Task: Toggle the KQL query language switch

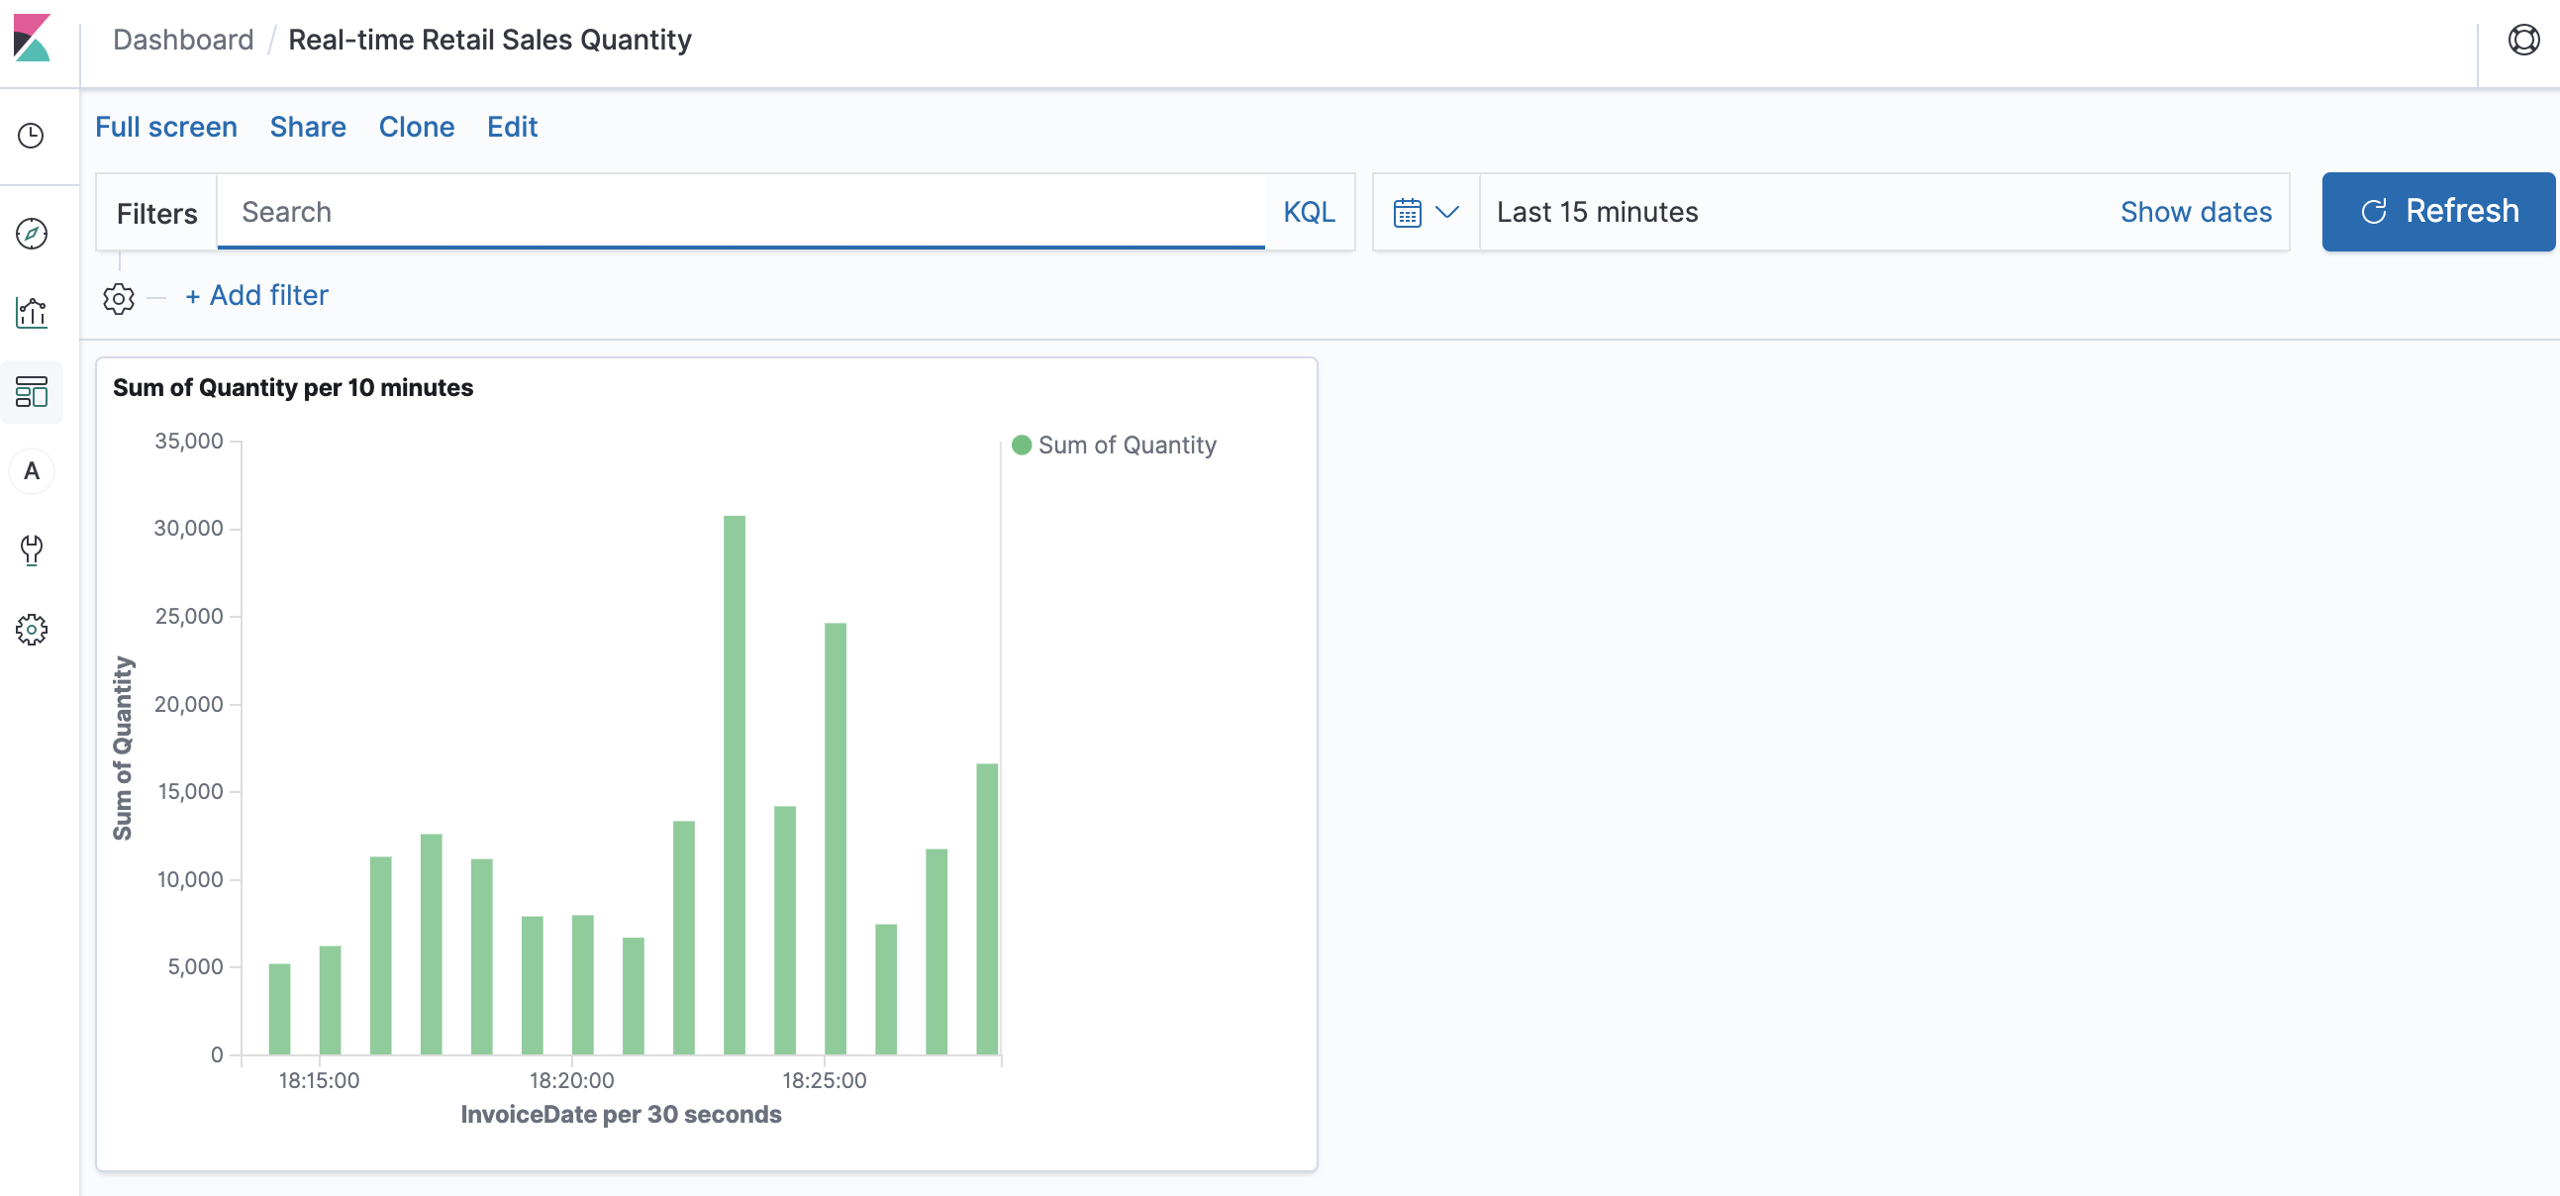Action: coord(1308,212)
